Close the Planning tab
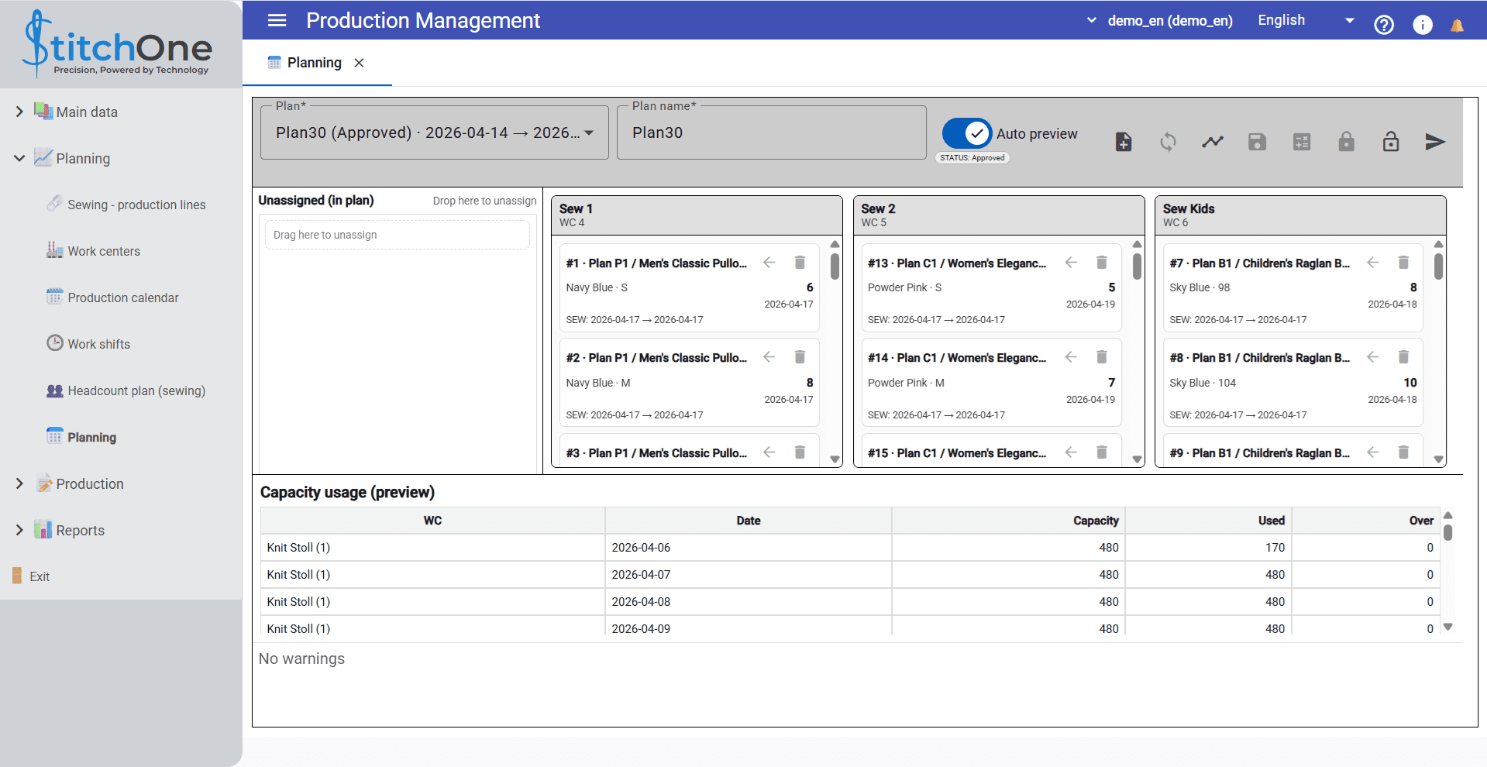 click(x=359, y=63)
